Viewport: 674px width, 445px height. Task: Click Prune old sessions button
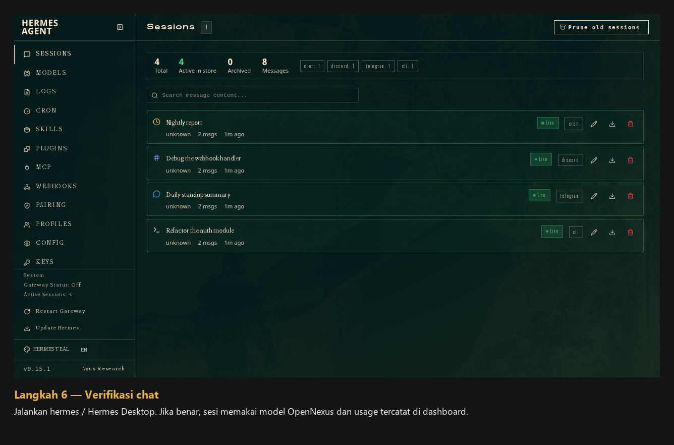tap(601, 27)
